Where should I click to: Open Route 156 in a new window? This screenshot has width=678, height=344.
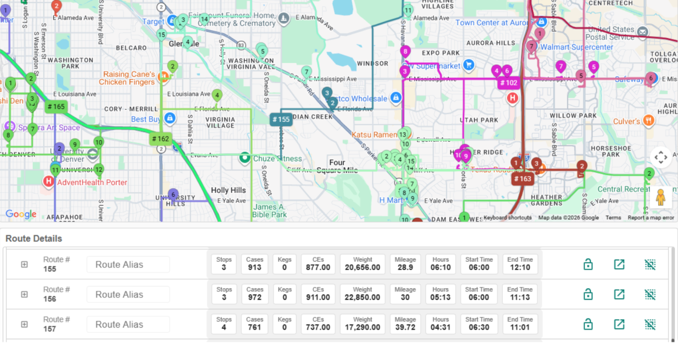pos(619,295)
